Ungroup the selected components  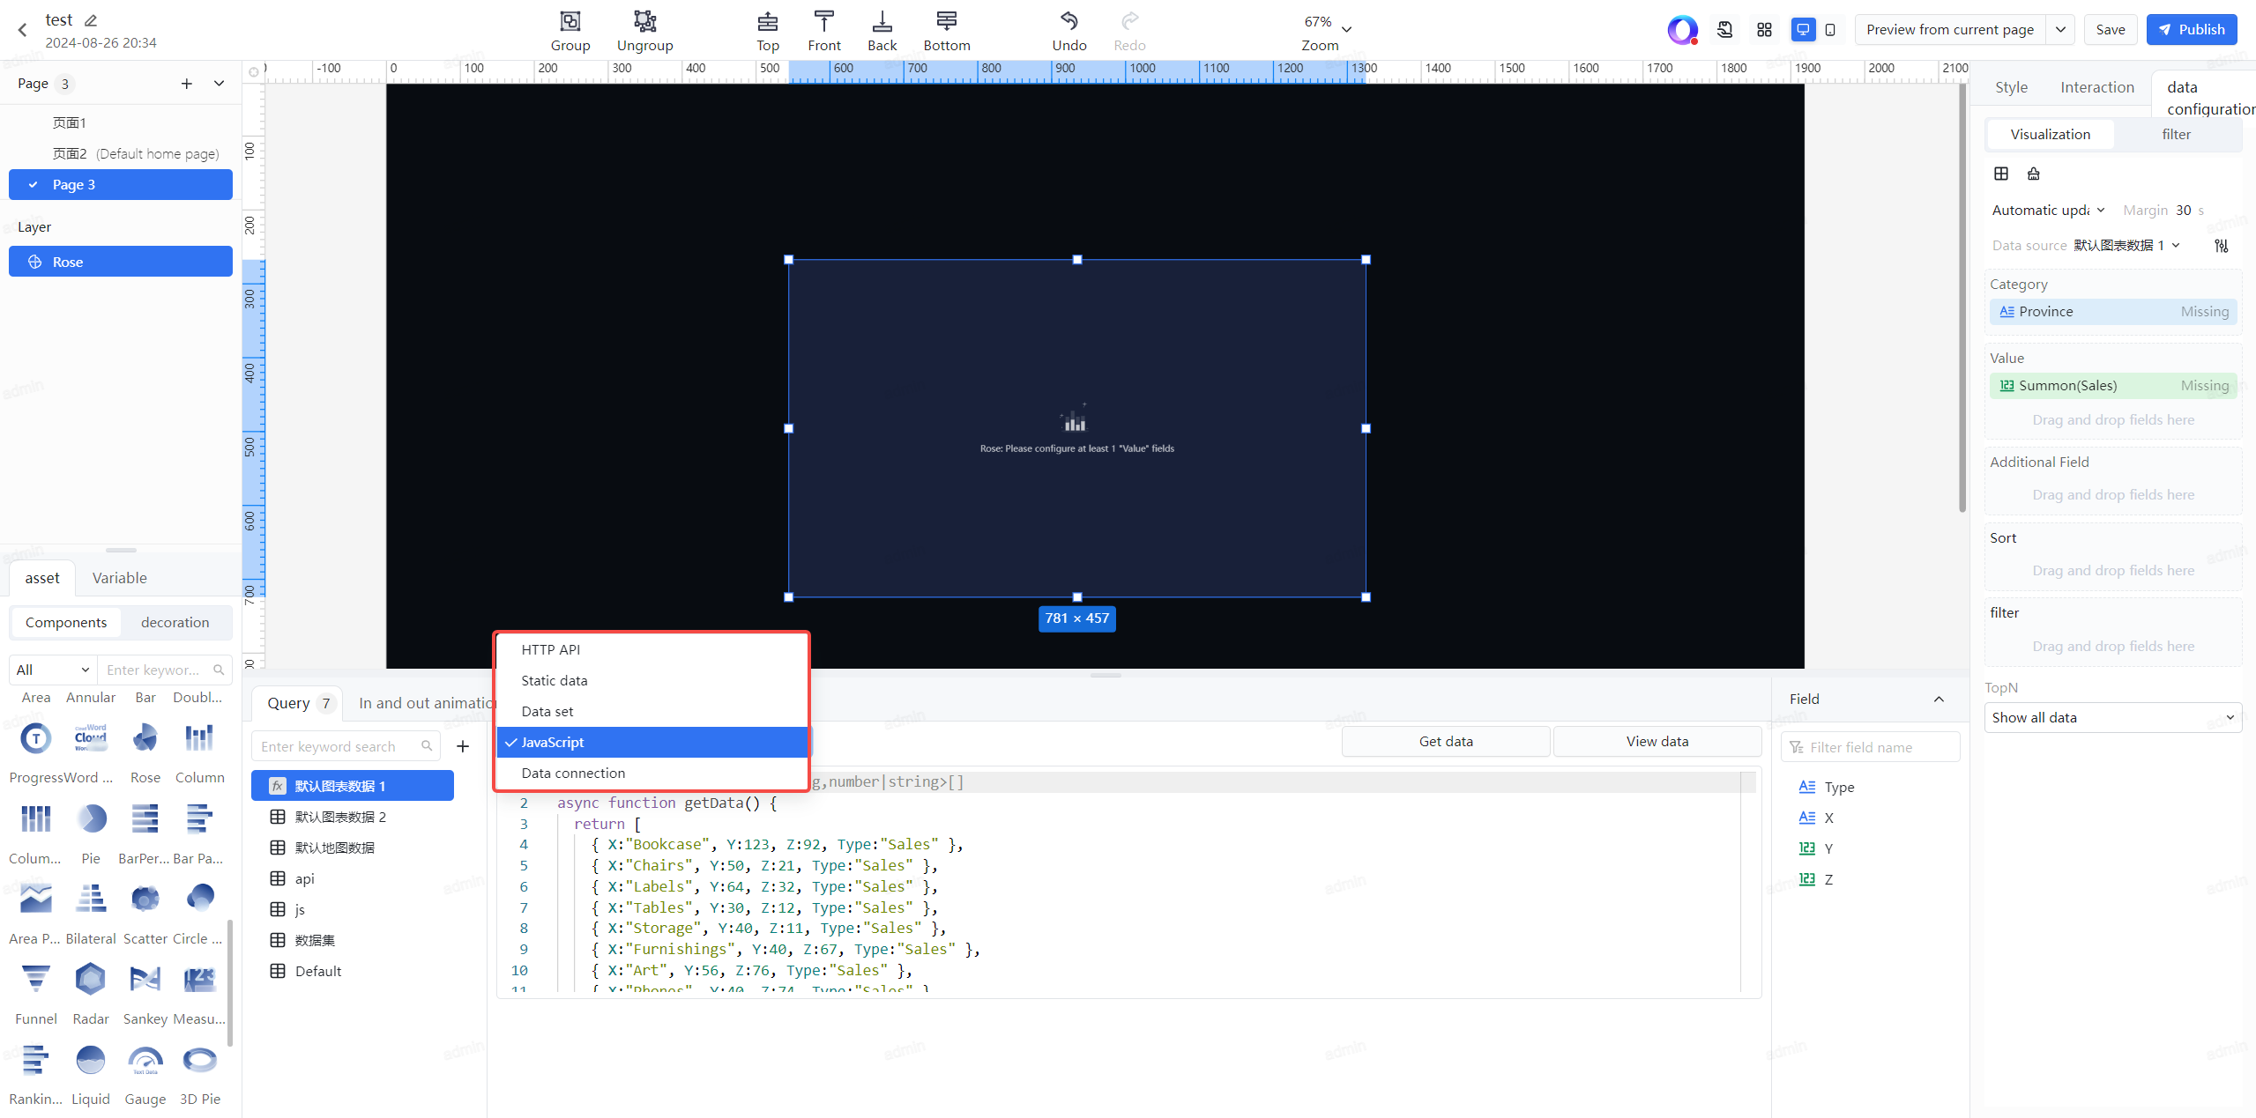tap(644, 31)
